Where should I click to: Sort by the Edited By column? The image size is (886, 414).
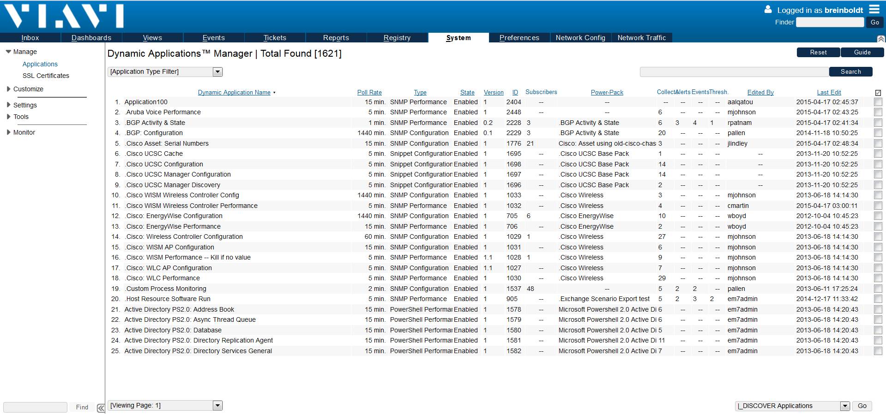(760, 92)
